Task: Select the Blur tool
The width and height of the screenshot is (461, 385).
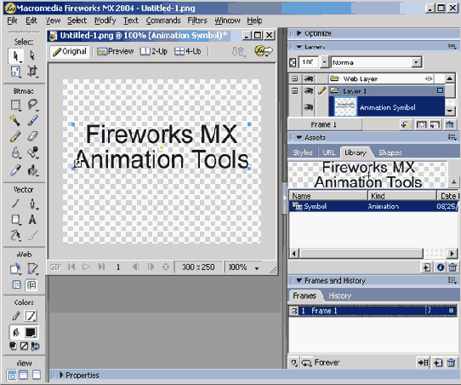Action: [16, 153]
